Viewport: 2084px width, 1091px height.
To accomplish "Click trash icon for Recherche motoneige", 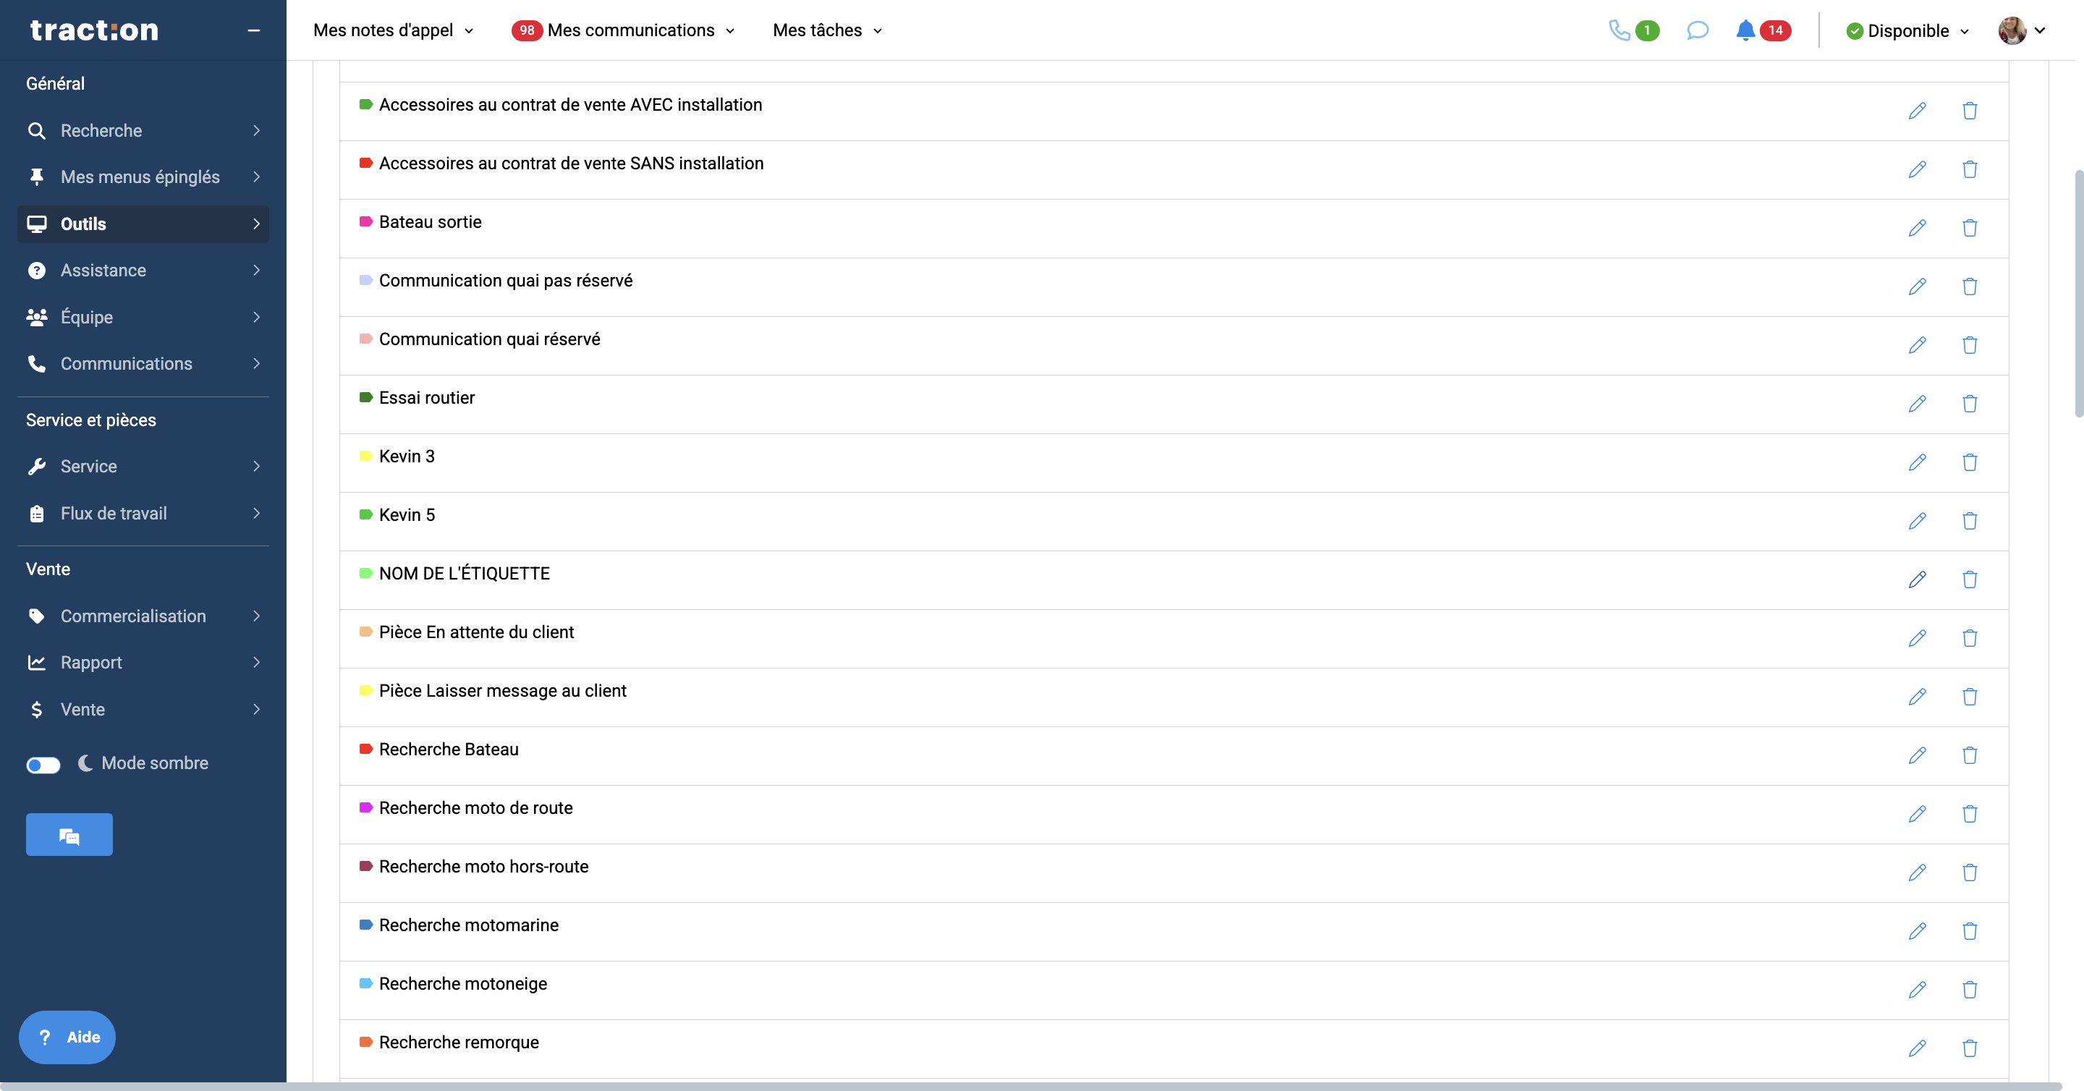I will tap(1969, 990).
